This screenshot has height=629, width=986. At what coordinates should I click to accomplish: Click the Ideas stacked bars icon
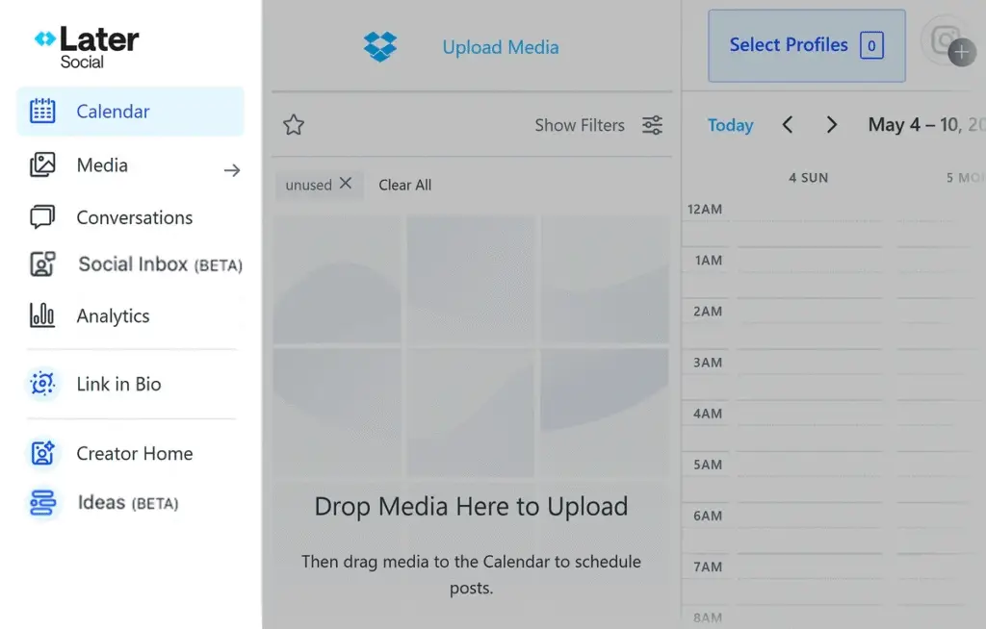pyautogui.click(x=42, y=503)
